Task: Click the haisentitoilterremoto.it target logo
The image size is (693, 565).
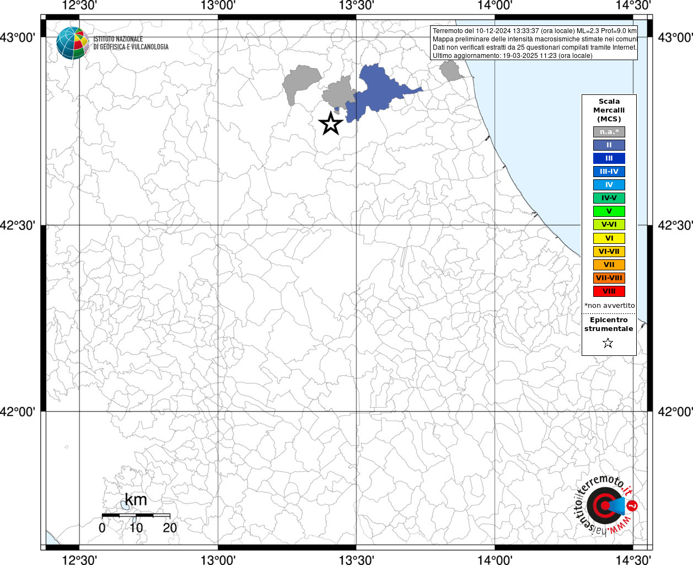Action: (605, 505)
